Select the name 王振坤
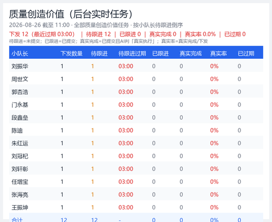Viewport: 272px width, 222px height. coord(20,207)
